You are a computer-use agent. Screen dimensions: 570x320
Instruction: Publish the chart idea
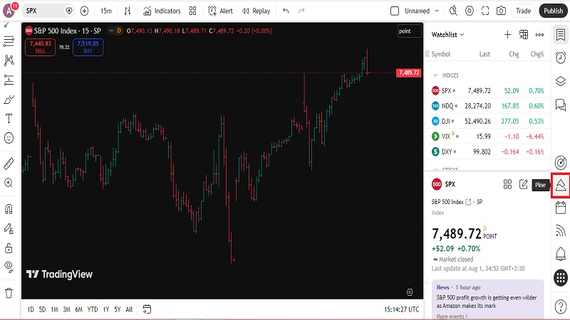coord(554,11)
